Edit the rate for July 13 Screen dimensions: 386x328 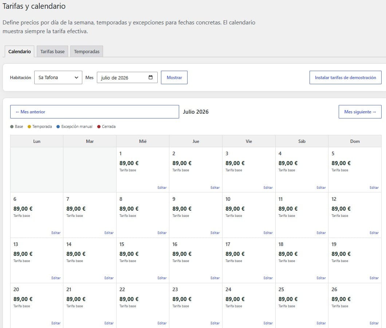click(x=56, y=278)
